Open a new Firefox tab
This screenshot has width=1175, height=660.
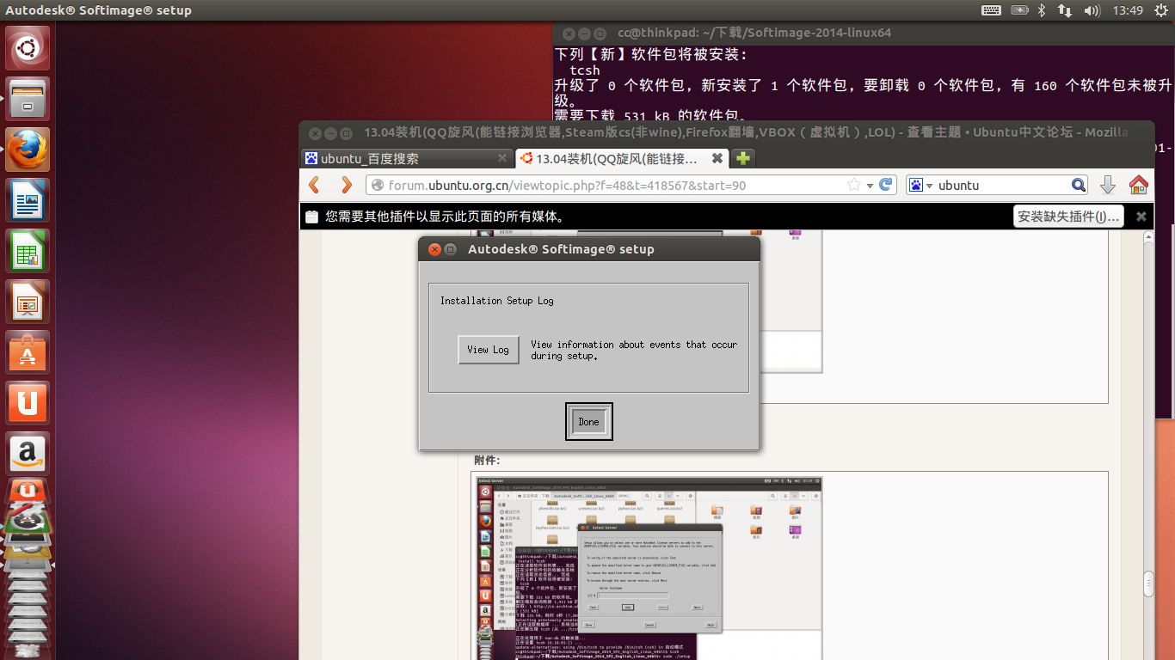tap(743, 158)
